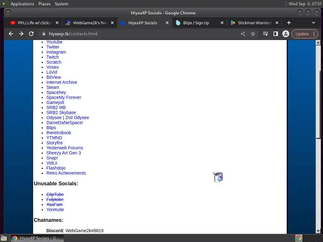Screen dimensions: 323x242
Task: Focus the address bar URL
Action: (73, 34)
